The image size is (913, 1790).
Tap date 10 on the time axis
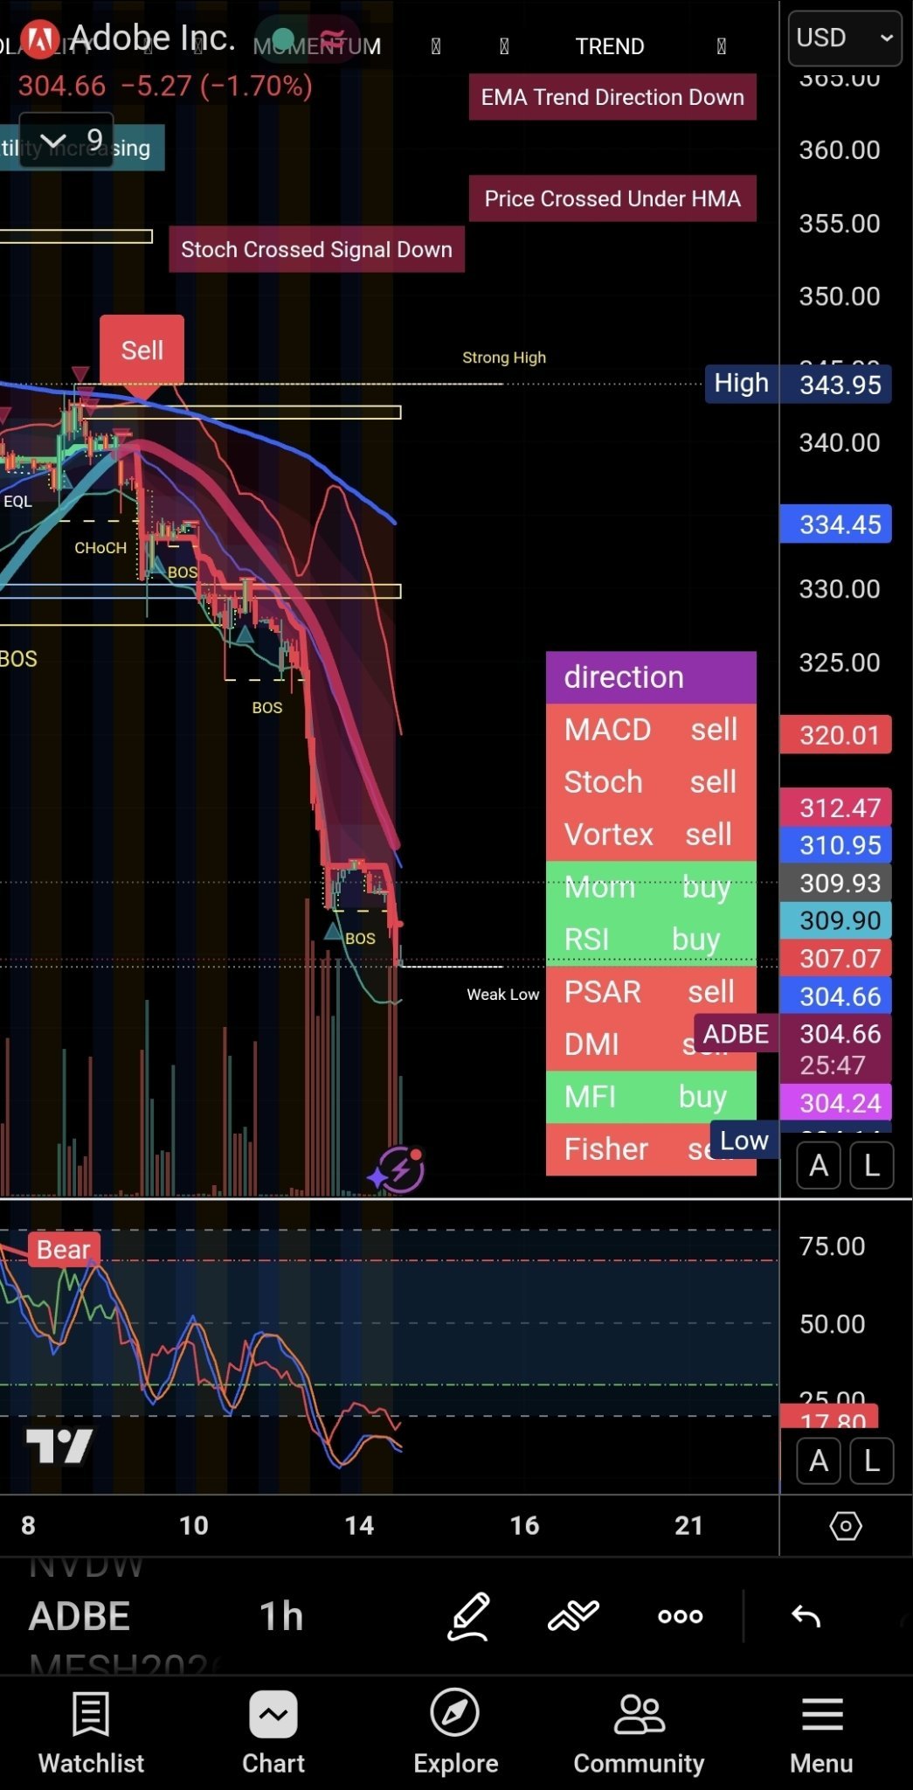[193, 1526]
